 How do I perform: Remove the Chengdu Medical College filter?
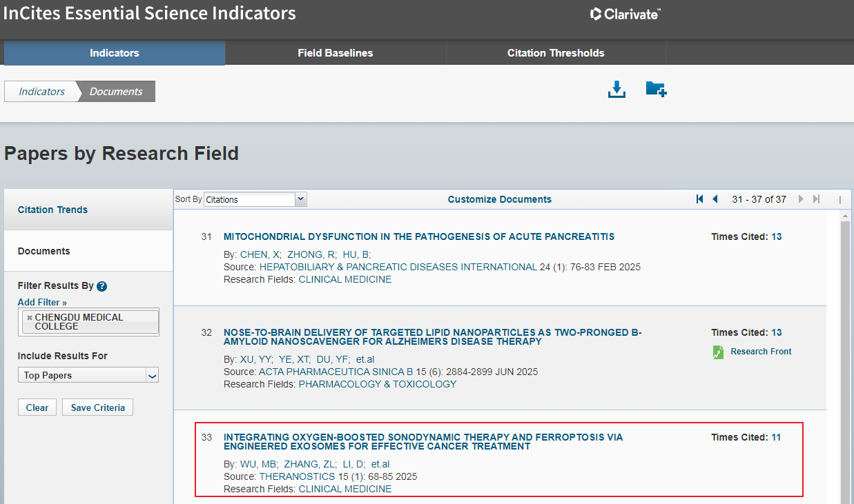30,318
